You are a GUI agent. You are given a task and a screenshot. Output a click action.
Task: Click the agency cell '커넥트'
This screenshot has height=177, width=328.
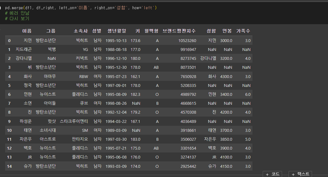(x=82, y=59)
